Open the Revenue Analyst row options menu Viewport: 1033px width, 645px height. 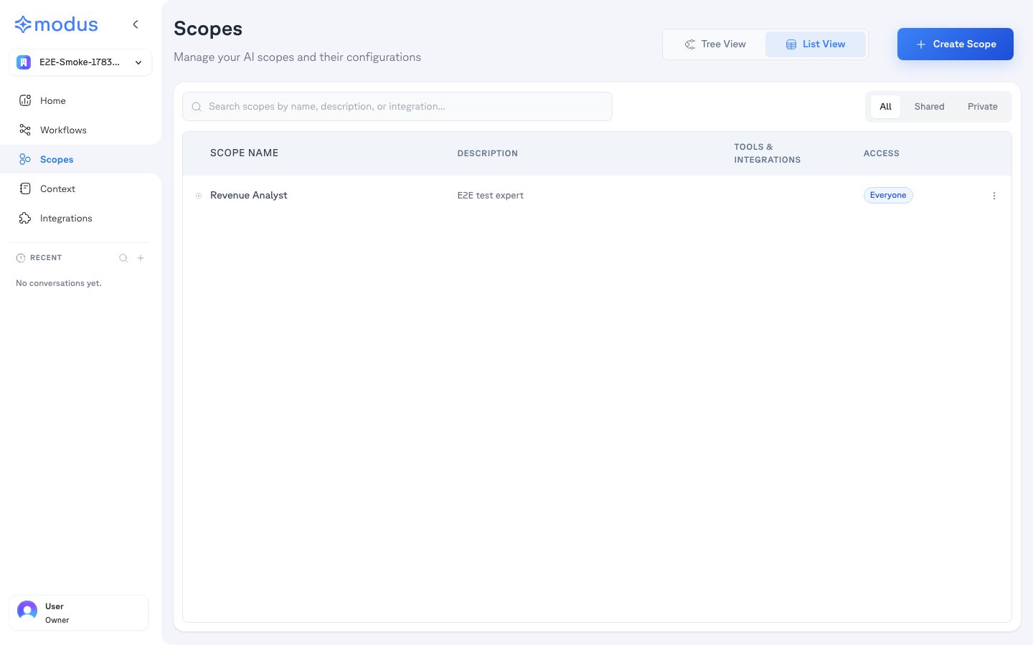(994, 196)
